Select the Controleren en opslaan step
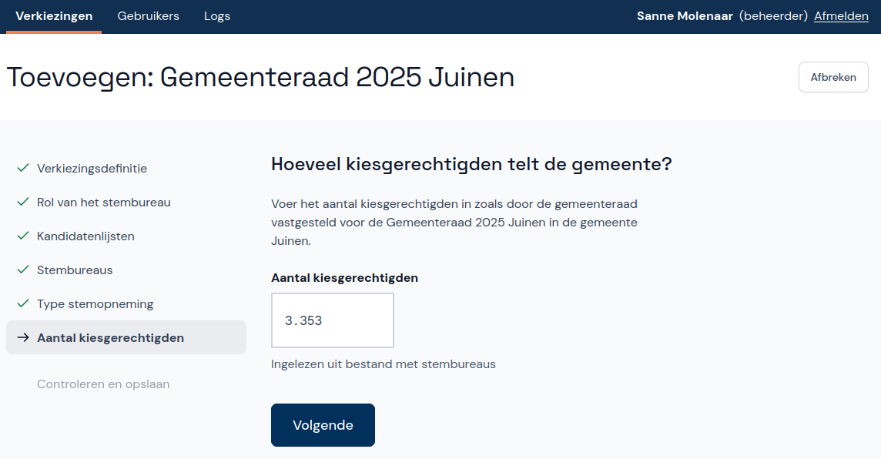Viewport: 881px width, 459px height. tap(103, 384)
